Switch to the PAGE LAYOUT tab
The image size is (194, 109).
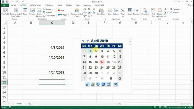coord(35,5)
